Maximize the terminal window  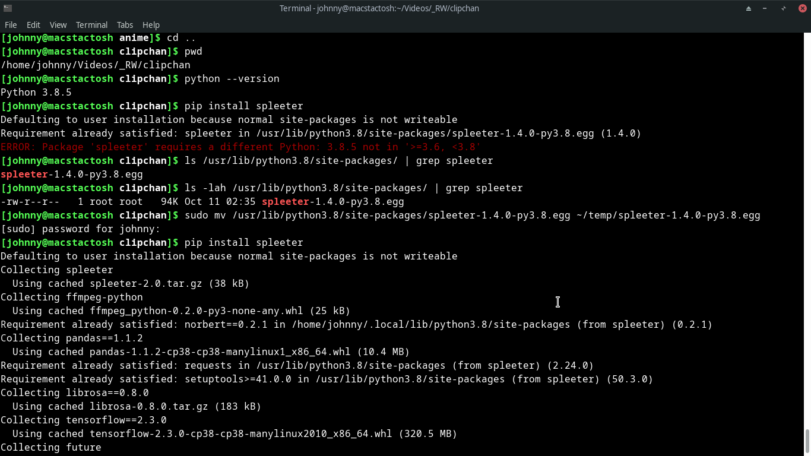point(784,8)
